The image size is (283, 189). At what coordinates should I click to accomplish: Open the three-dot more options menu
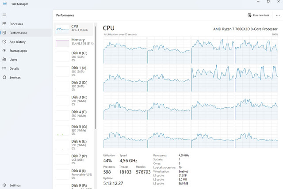click(x=278, y=15)
